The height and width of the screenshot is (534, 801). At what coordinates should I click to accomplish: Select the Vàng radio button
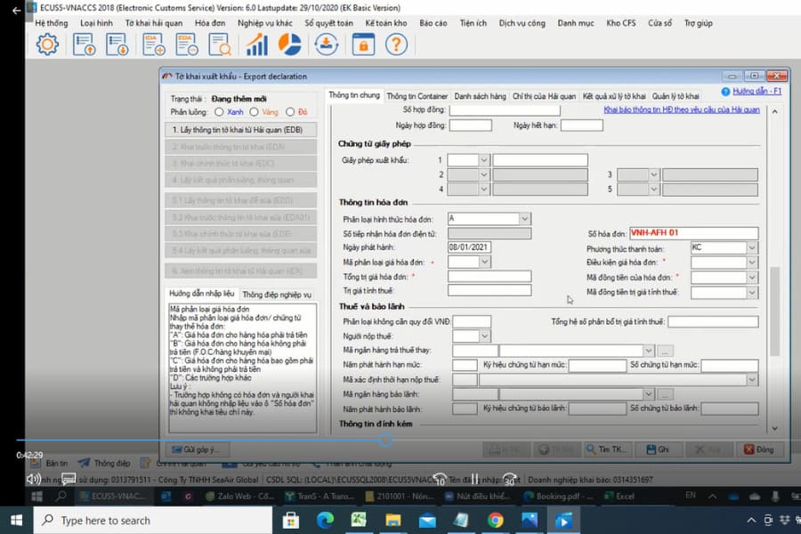[x=254, y=112]
